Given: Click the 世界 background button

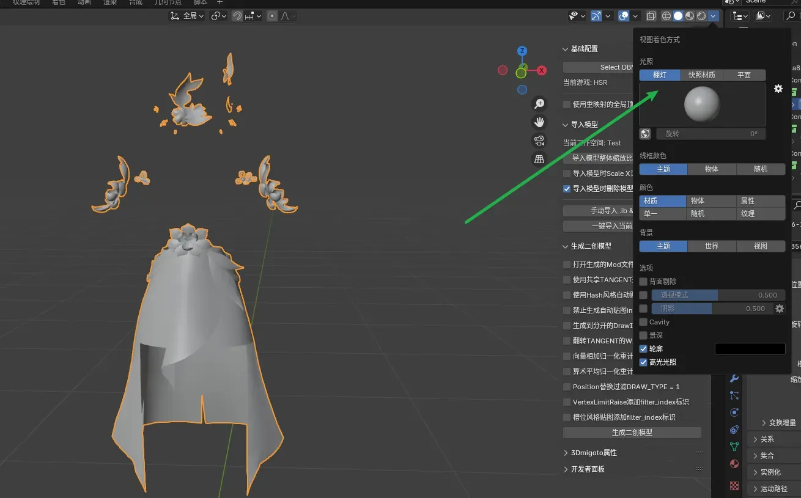Looking at the screenshot, I should tap(711, 246).
